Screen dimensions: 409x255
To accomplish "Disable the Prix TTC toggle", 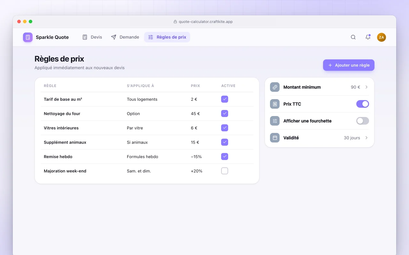I will tap(363, 104).
